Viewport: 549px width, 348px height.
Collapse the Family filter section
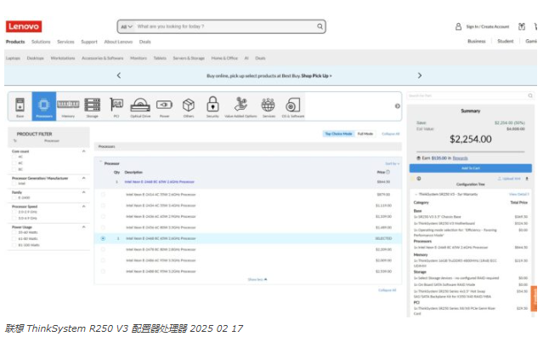83,192
